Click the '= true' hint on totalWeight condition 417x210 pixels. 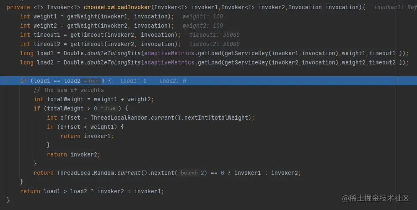(108, 108)
